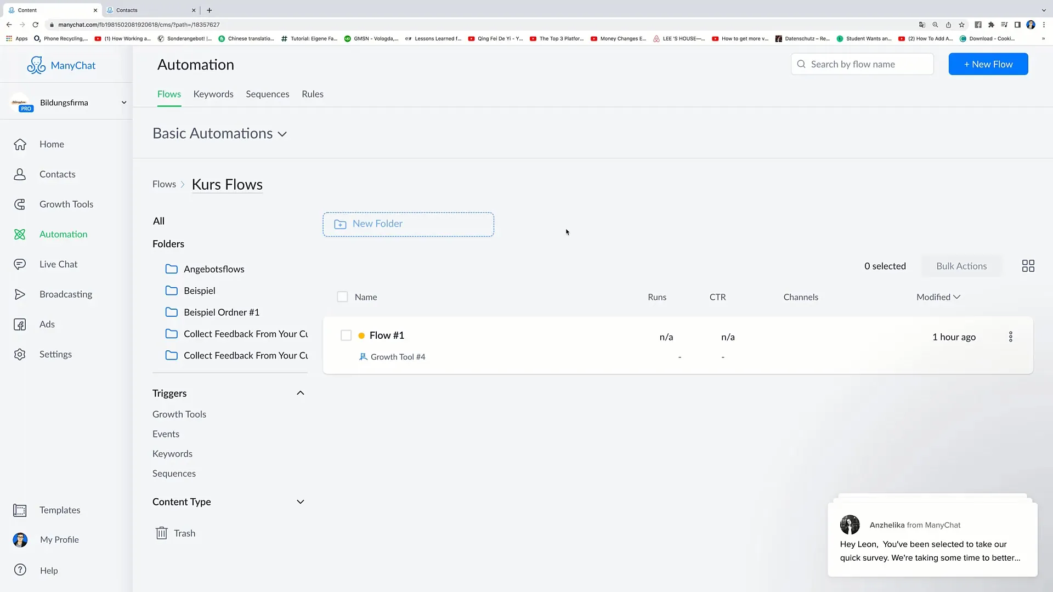Click Anzhelika's avatar in chat popup
This screenshot has width=1053, height=592.
850,525
